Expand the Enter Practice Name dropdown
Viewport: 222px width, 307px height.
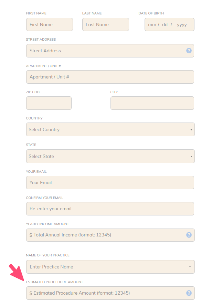click(x=110, y=267)
